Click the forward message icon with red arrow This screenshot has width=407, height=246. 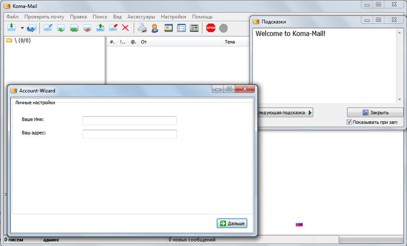[87, 28]
